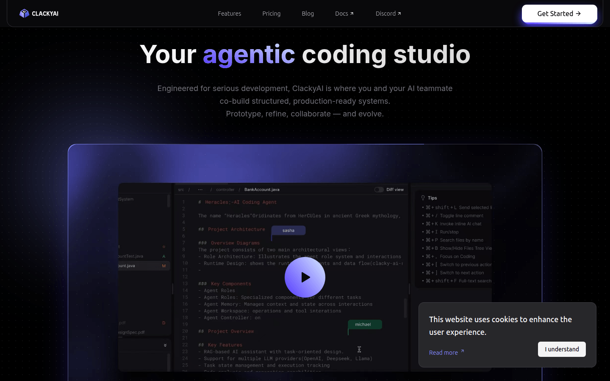Click the 'Project Overview' heading line
Screen dimensions: 610x381
[x=226, y=331]
